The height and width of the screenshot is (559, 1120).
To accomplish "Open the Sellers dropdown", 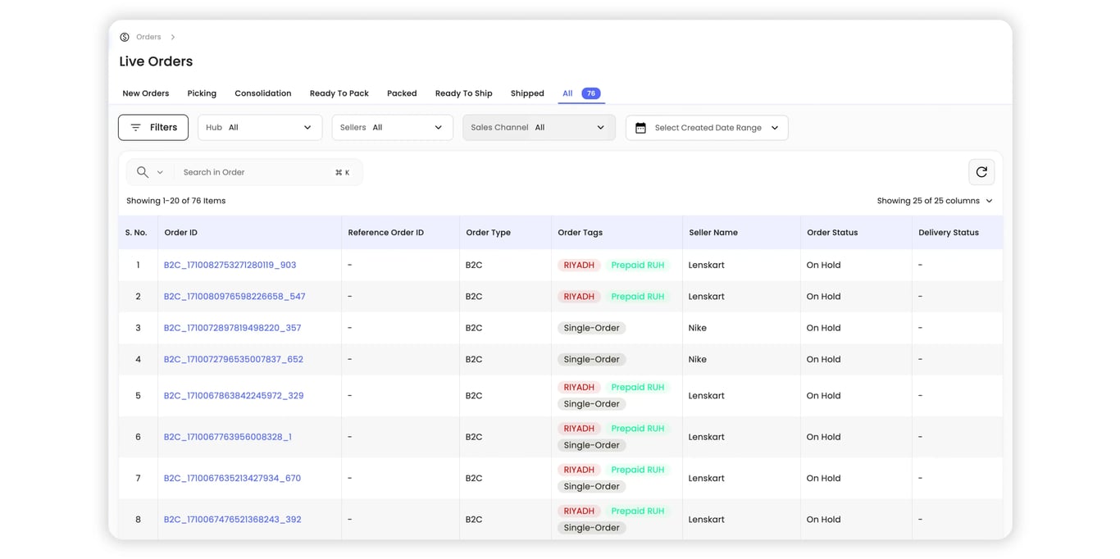I will pos(392,127).
